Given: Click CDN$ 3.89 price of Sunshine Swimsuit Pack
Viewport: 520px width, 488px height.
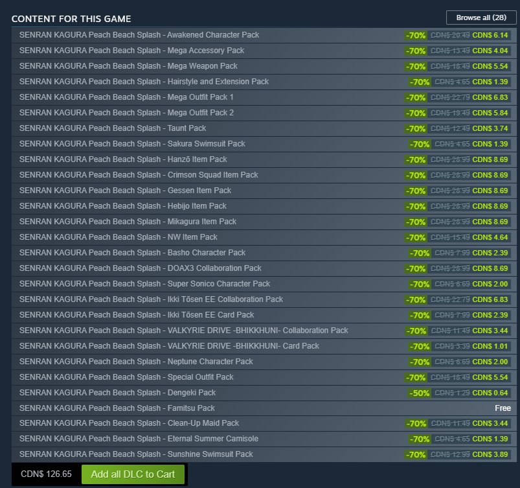Looking at the screenshot, I should tap(490, 454).
